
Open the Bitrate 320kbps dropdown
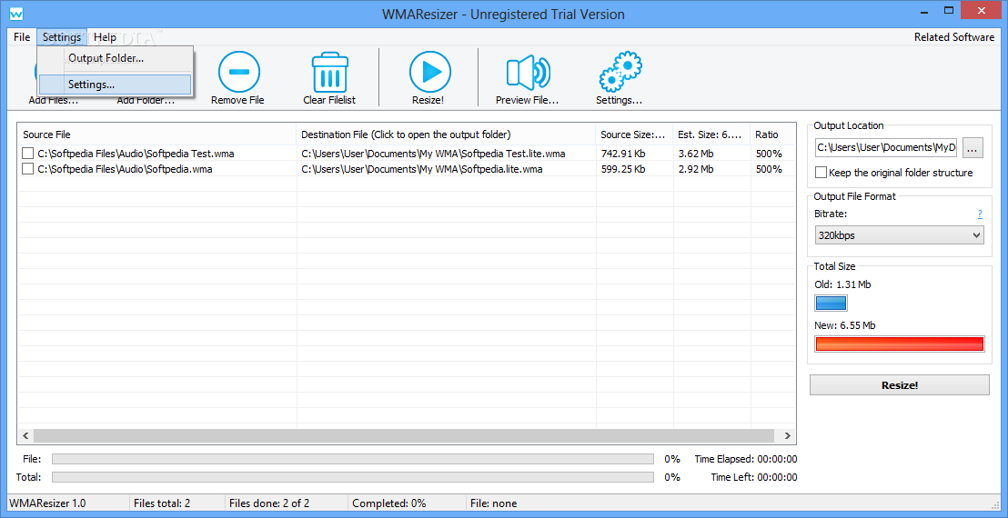coord(900,235)
